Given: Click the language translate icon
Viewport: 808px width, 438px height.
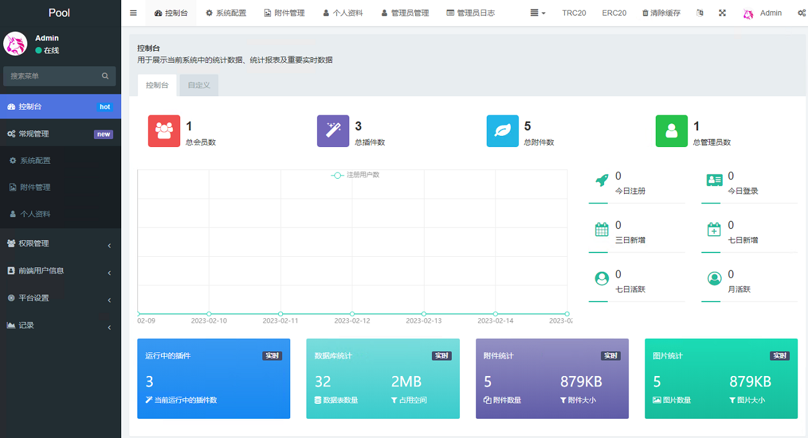Looking at the screenshot, I should tap(700, 13).
